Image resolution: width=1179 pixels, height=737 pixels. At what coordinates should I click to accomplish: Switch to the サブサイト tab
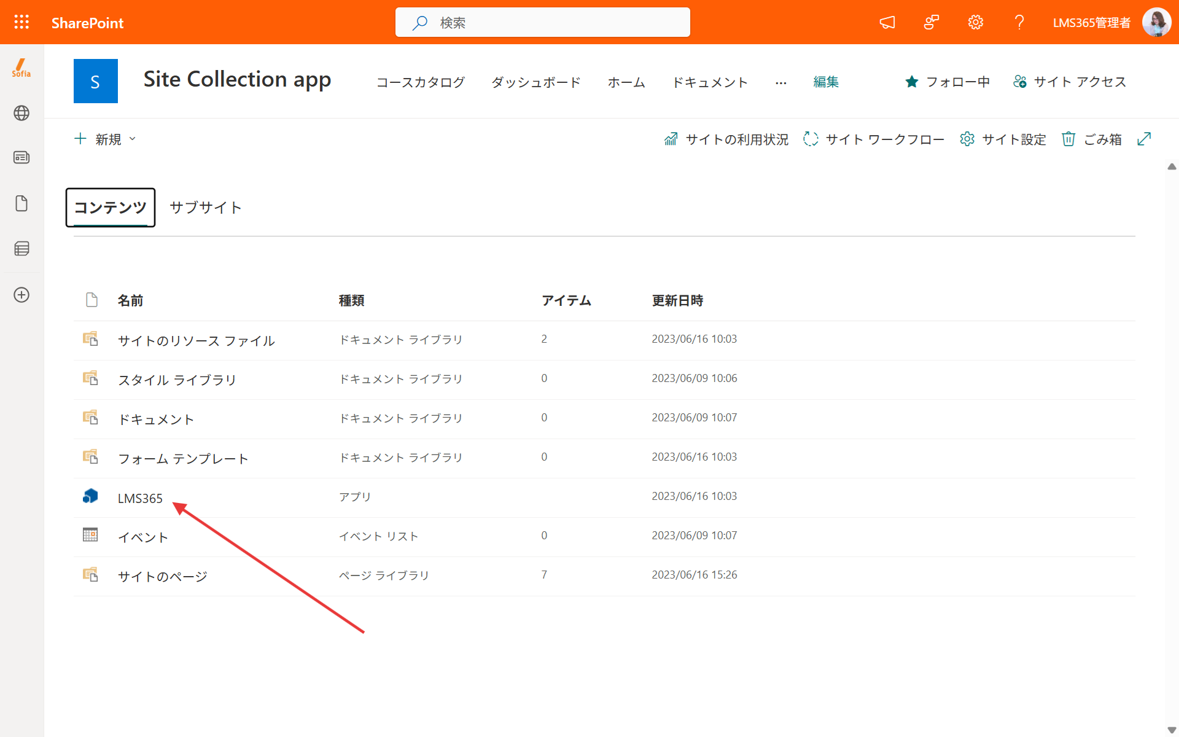pos(206,208)
